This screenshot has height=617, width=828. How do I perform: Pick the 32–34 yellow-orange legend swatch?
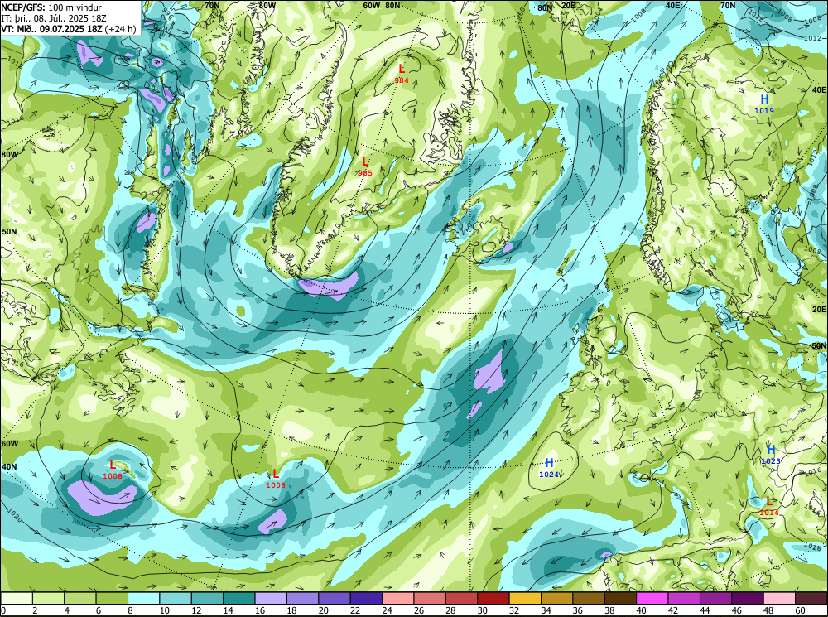(525, 598)
